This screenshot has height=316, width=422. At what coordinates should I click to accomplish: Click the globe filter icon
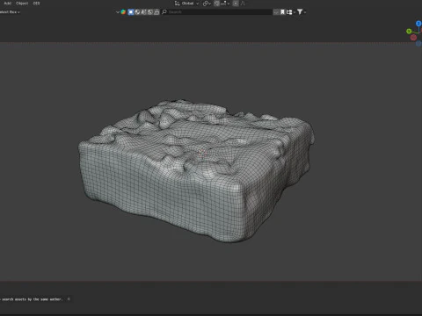[x=137, y=12]
